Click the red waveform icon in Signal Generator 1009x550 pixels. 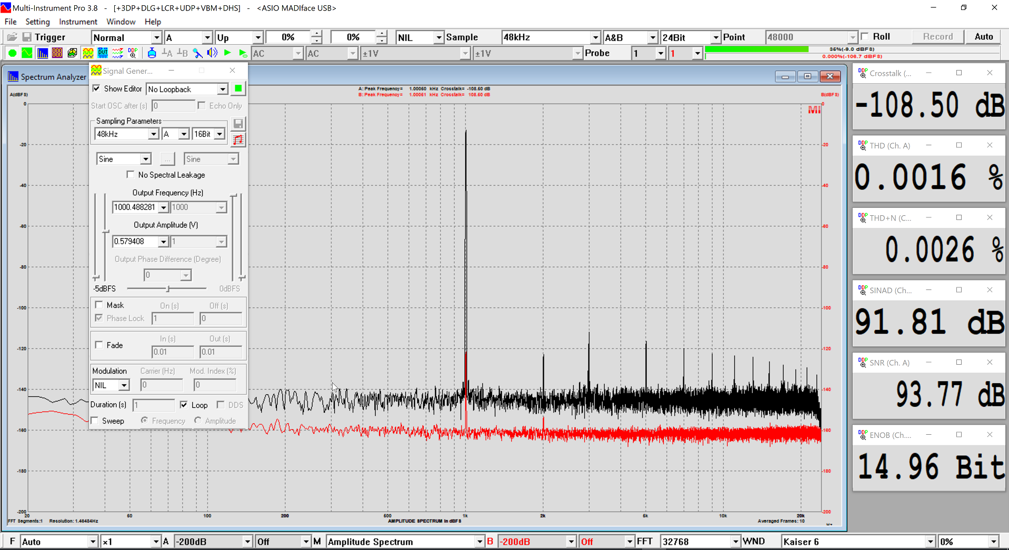pyautogui.click(x=238, y=139)
